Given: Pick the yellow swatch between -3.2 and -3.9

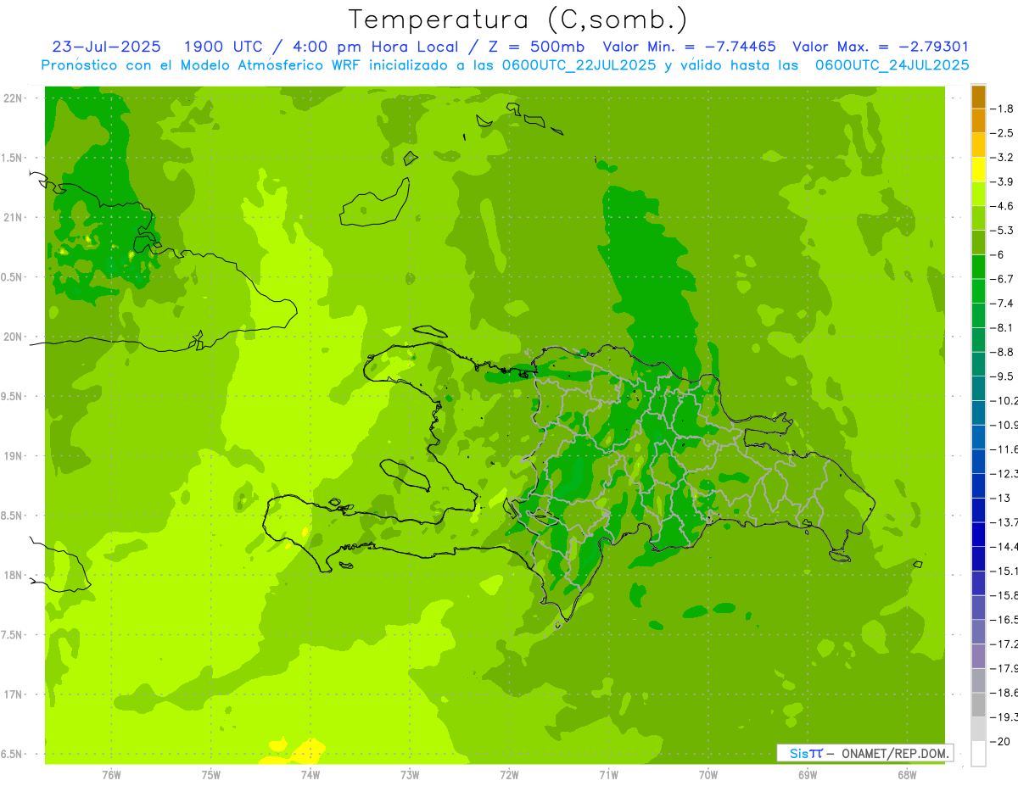Looking at the screenshot, I should click(x=978, y=170).
